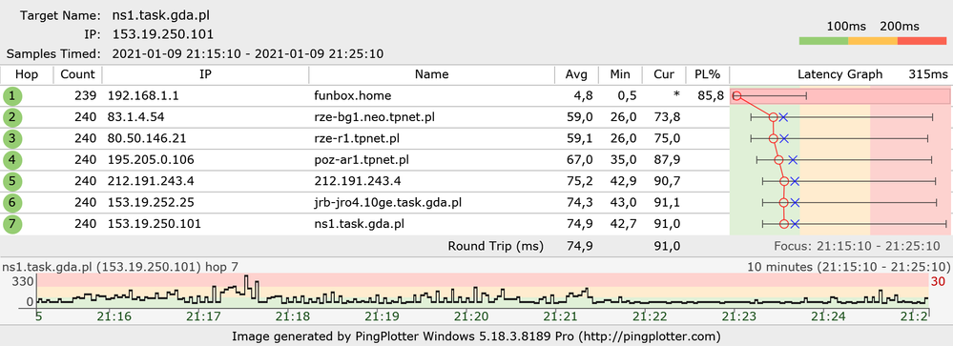Click the green hop 3 circle icon

[x=12, y=139]
